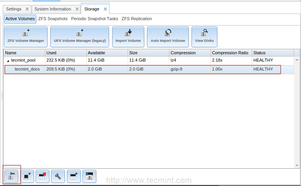Click the Compression Ratio column header
Viewport: 301px width, 186px height.
230,53
